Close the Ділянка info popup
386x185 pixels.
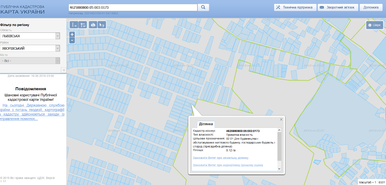point(281,119)
